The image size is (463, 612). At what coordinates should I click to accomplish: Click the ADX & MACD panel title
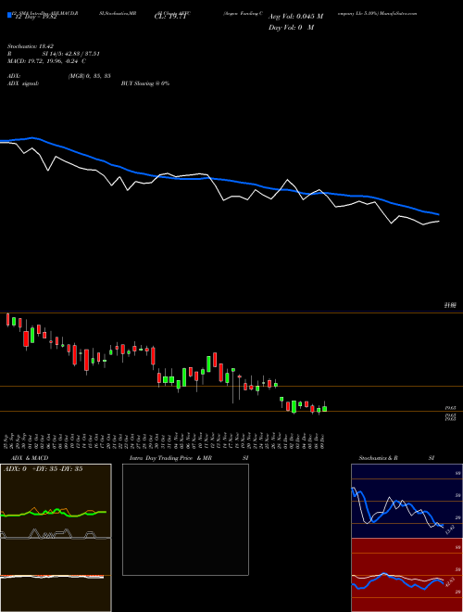30,458
